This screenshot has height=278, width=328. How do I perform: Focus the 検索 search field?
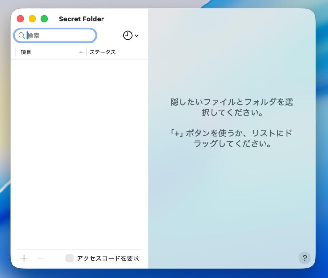click(x=59, y=36)
